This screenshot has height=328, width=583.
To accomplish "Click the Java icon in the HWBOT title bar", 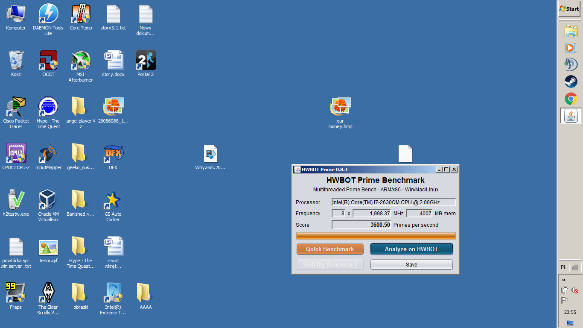I will click(297, 169).
